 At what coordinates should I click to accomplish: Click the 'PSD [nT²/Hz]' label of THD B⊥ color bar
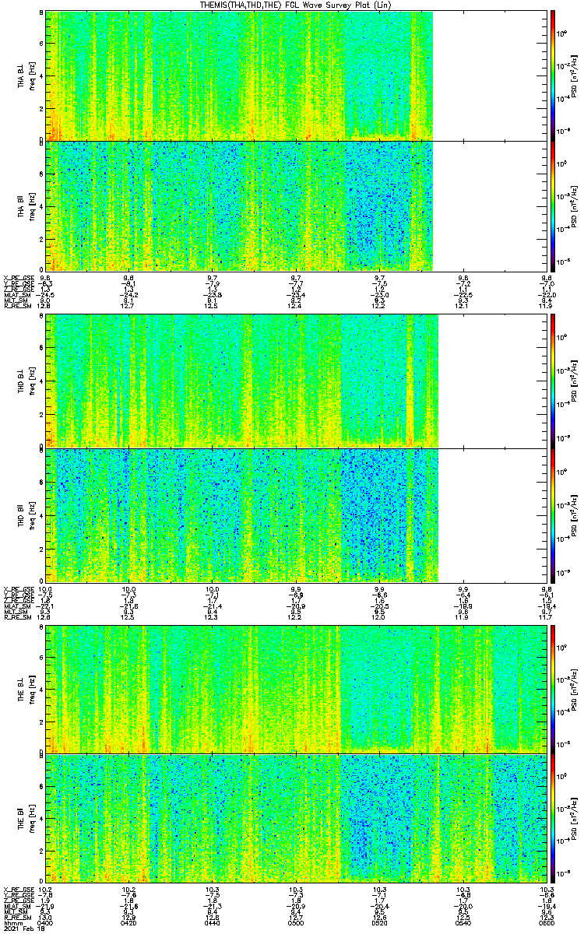point(575,381)
